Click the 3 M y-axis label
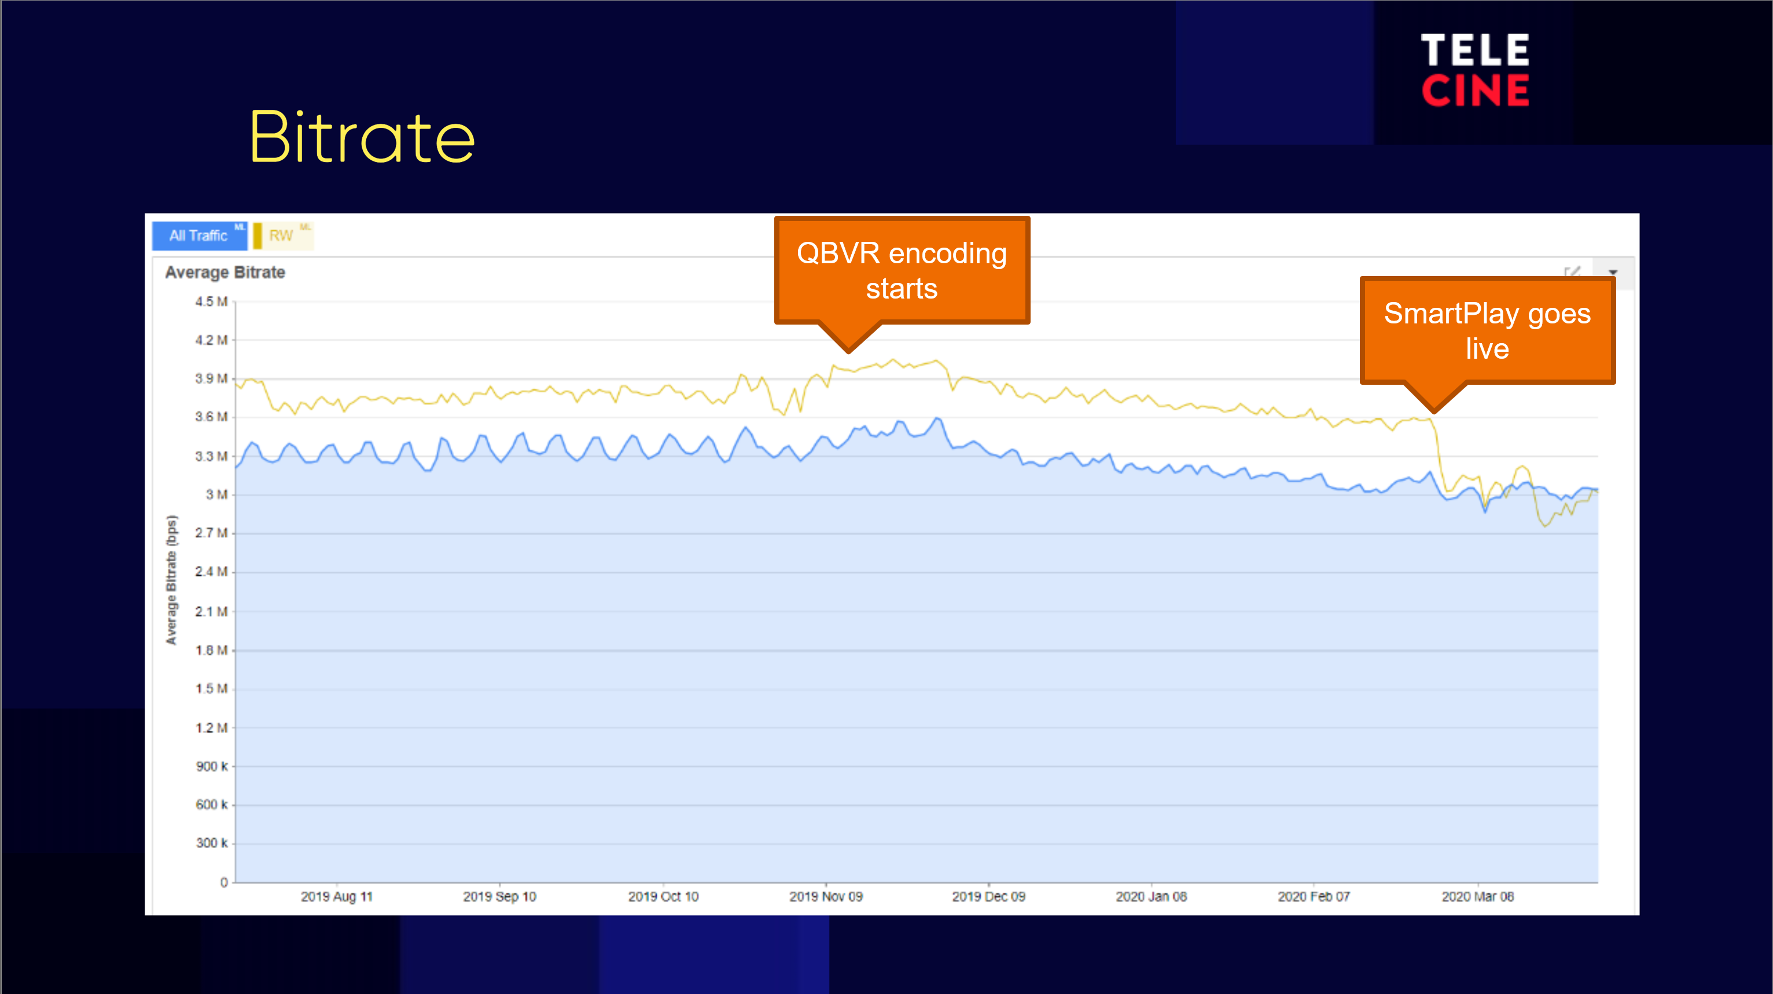1773x994 pixels. pos(217,495)
